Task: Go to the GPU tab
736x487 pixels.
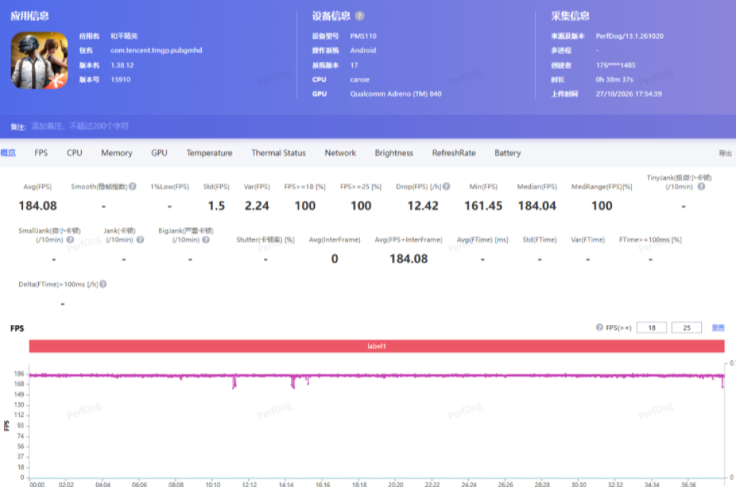Action: [159, 153]
